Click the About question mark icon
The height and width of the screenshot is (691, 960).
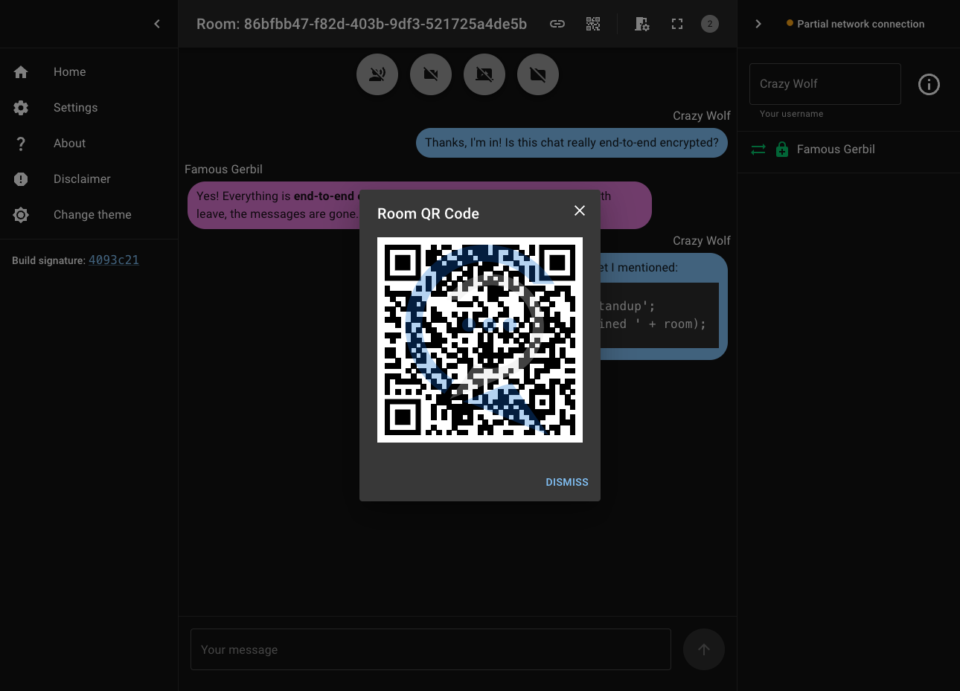[21, 144]
